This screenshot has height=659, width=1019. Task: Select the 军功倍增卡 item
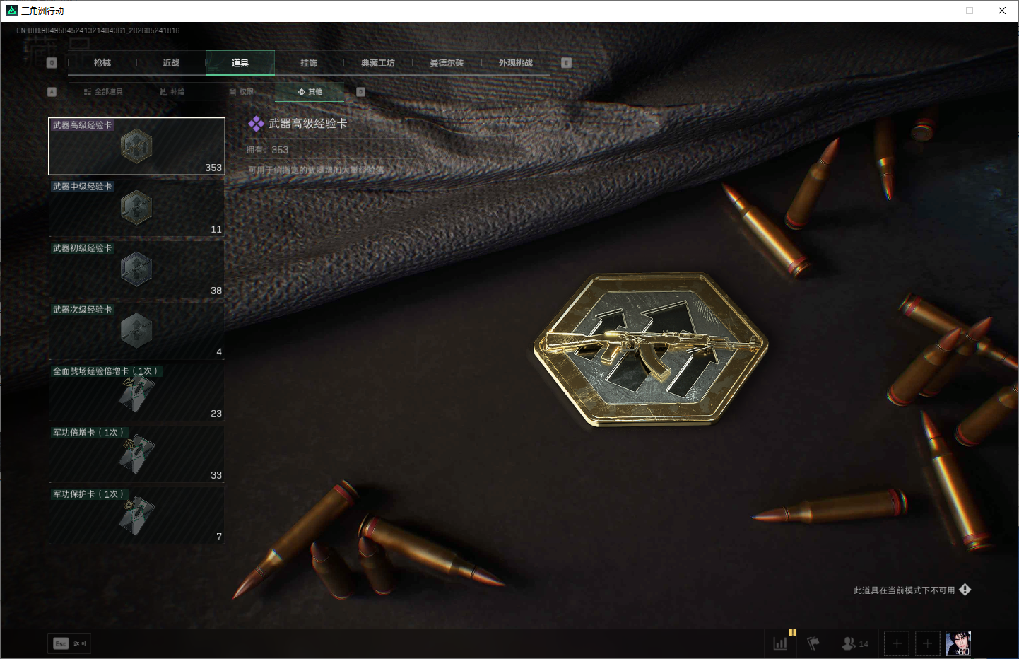pos(136,454)
